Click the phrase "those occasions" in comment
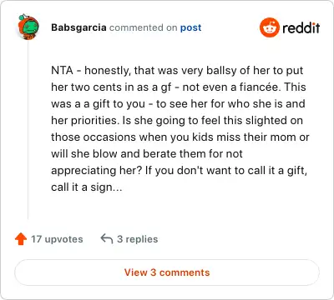Screen dimensions: 334x300 point(94,137)
